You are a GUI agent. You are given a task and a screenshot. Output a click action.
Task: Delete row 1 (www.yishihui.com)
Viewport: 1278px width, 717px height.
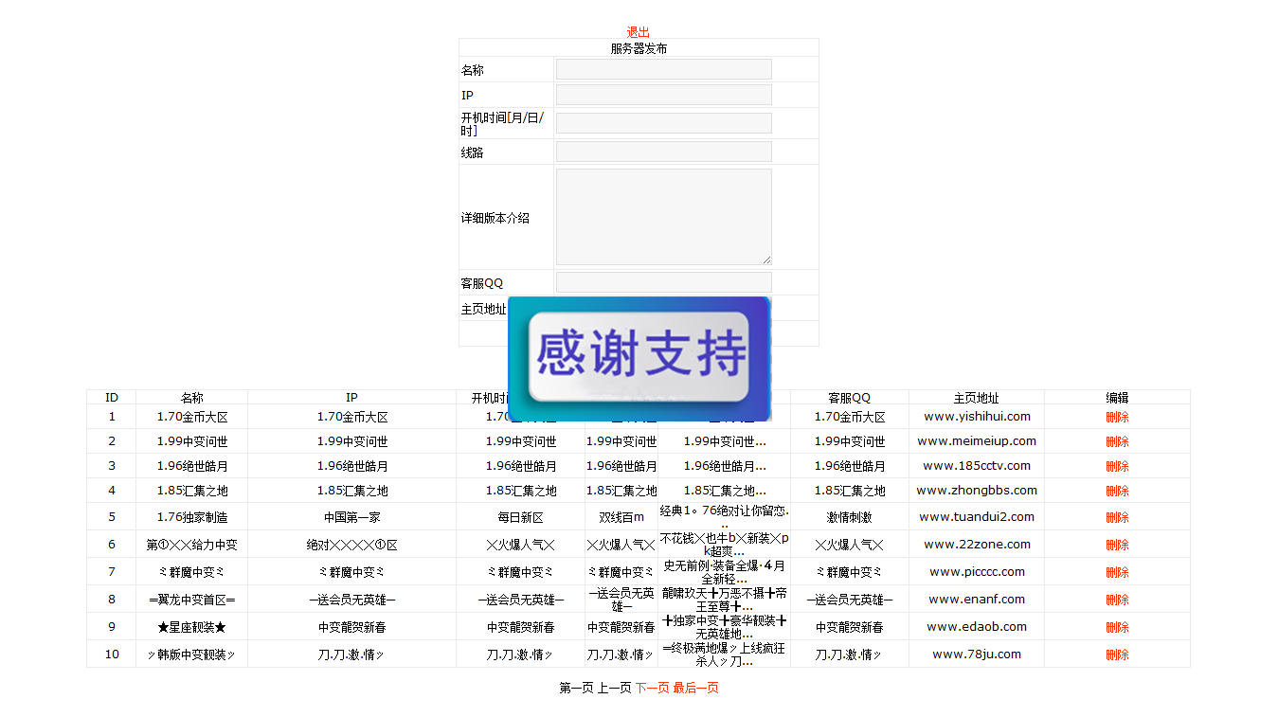(x=1117, y=417)
